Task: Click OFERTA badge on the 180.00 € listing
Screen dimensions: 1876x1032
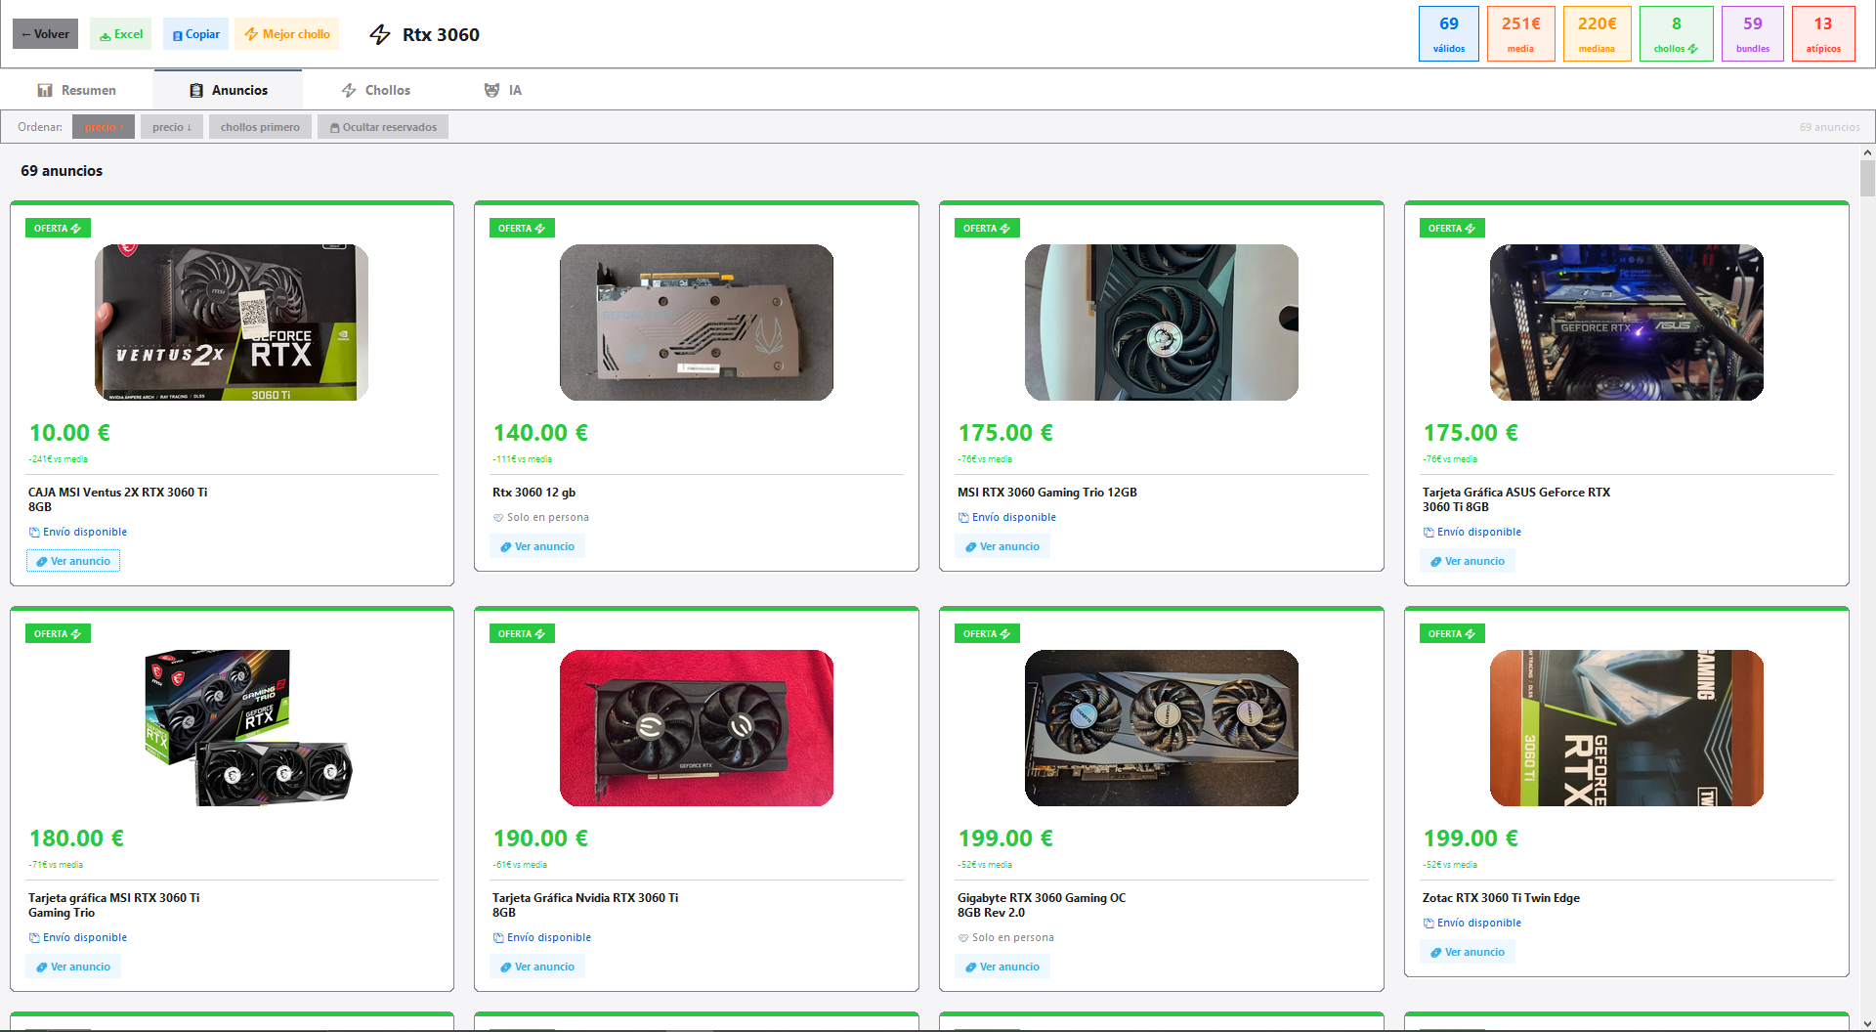Action: click(58, 634)
